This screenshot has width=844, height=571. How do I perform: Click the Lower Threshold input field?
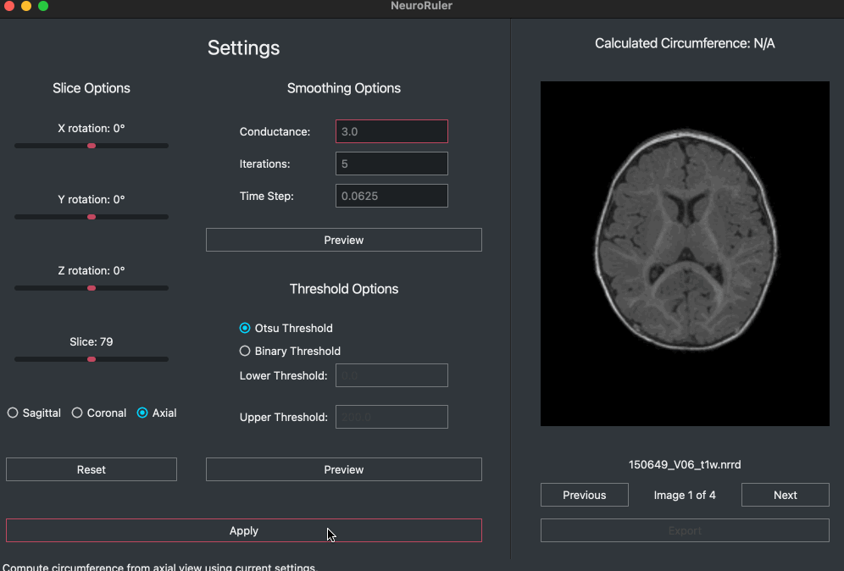tap(391, 375)
